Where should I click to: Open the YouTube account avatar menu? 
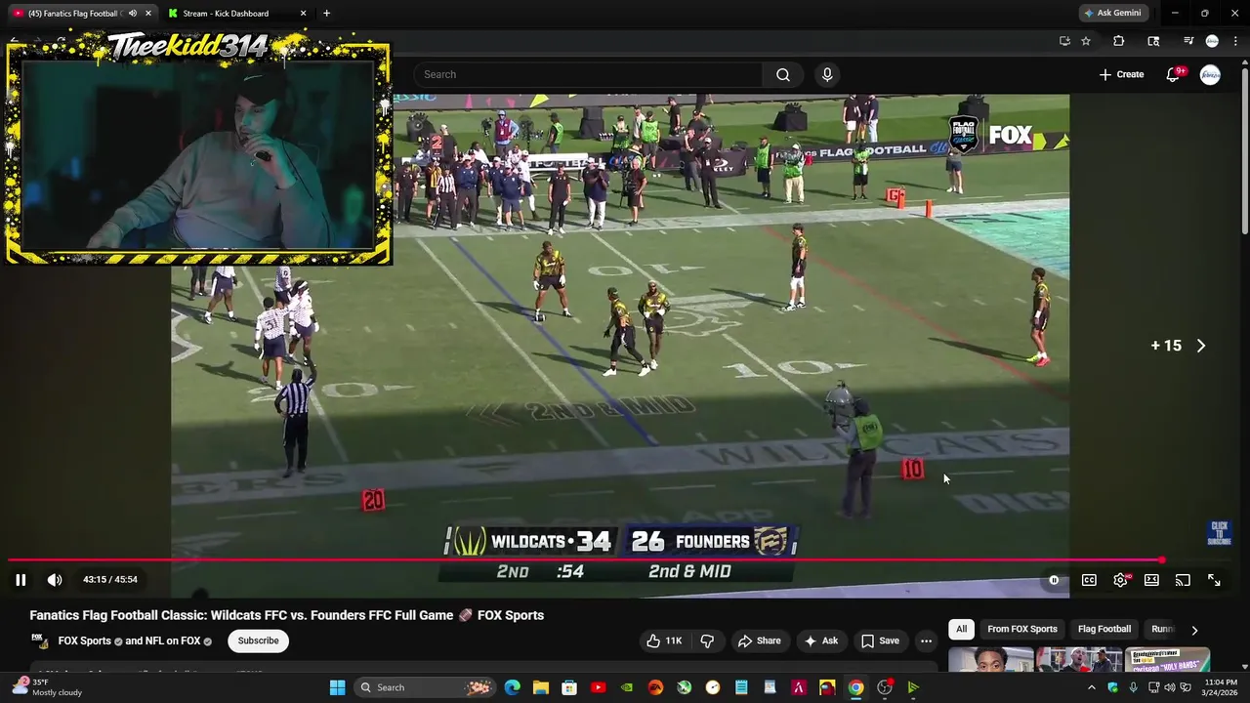(1210, 74)
